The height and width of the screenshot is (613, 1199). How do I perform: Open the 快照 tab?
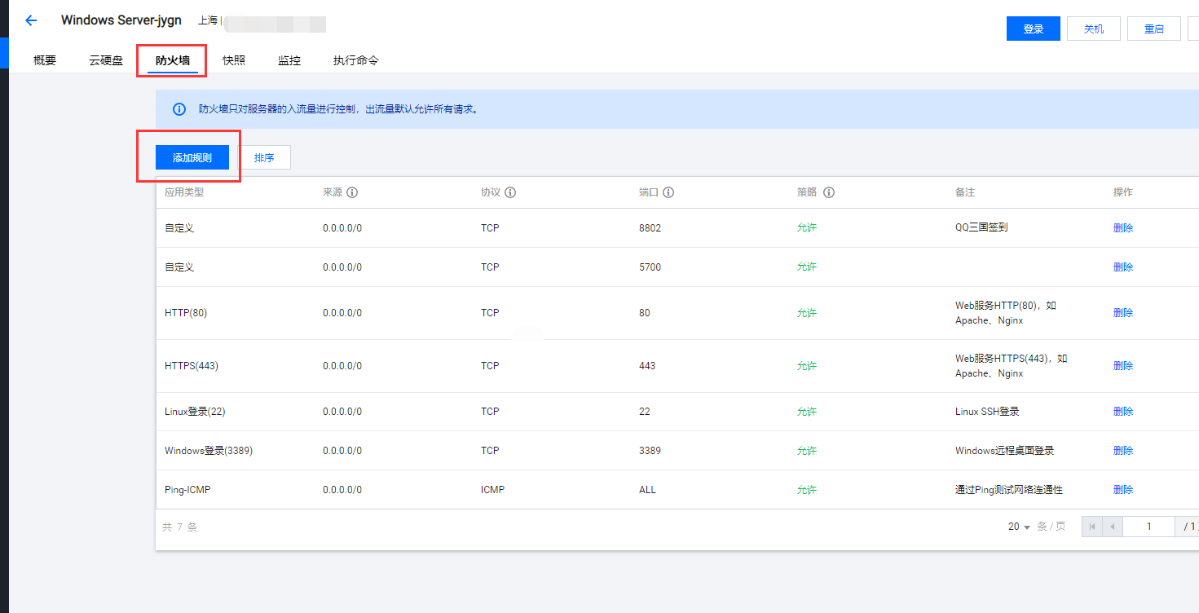234,60
